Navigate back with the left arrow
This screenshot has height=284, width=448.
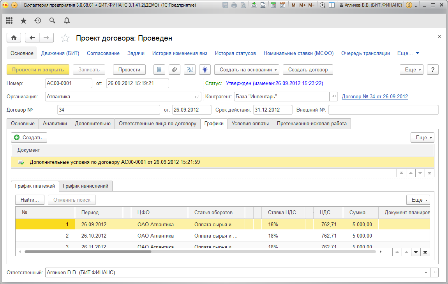32,38
